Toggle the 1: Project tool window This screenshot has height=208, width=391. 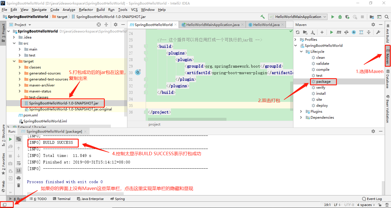pyautogui.click(x=3, y=33)
